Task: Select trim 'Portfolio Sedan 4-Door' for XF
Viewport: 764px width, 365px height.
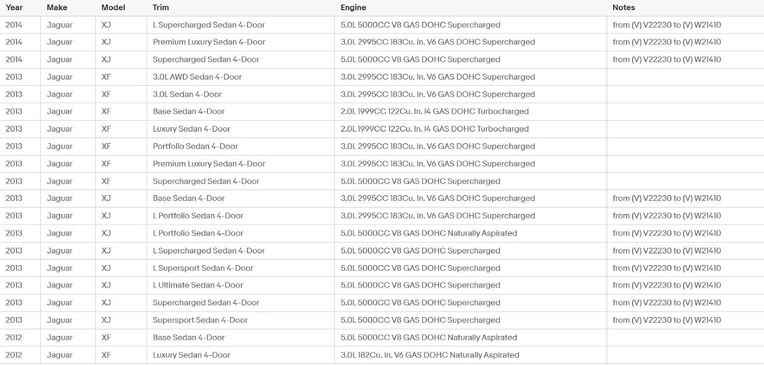Action: (196, 146)
